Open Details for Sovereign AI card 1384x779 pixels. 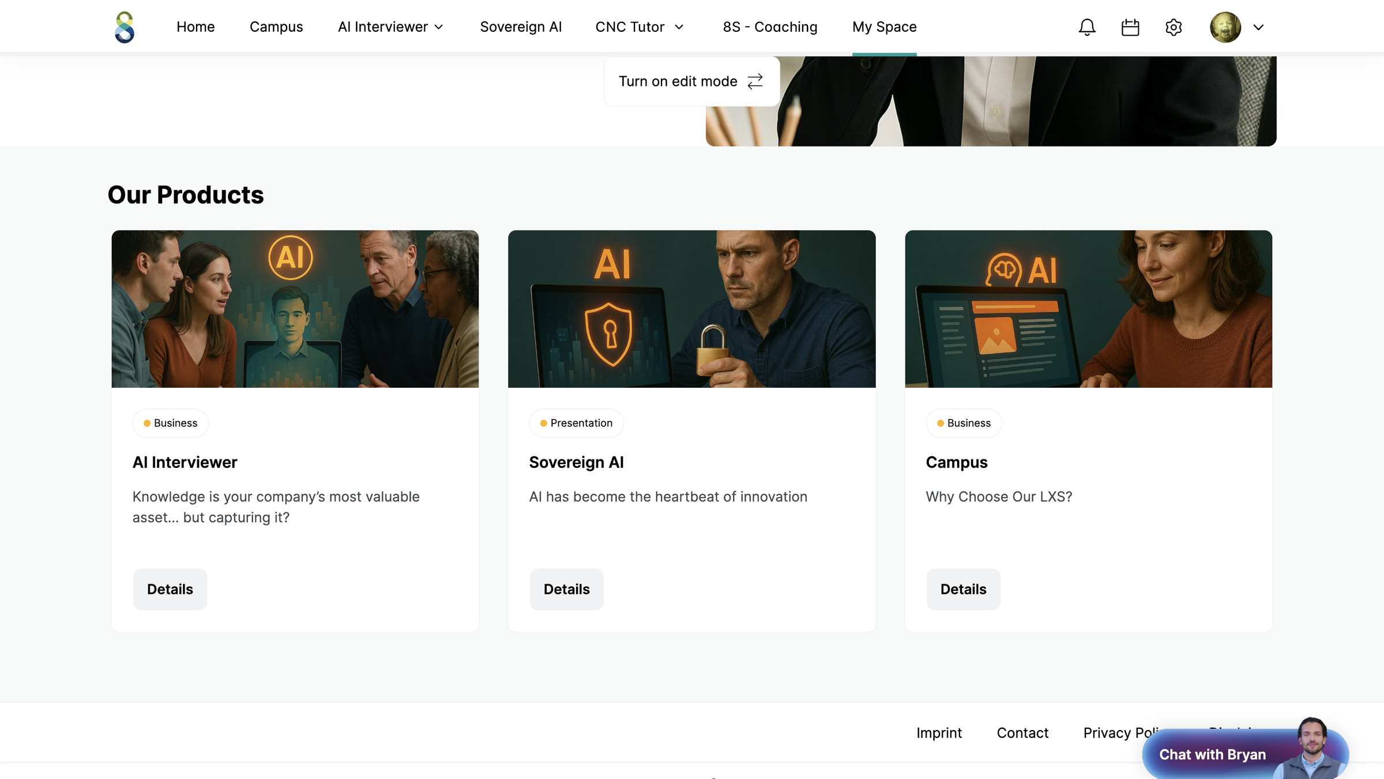coord(566,589)
